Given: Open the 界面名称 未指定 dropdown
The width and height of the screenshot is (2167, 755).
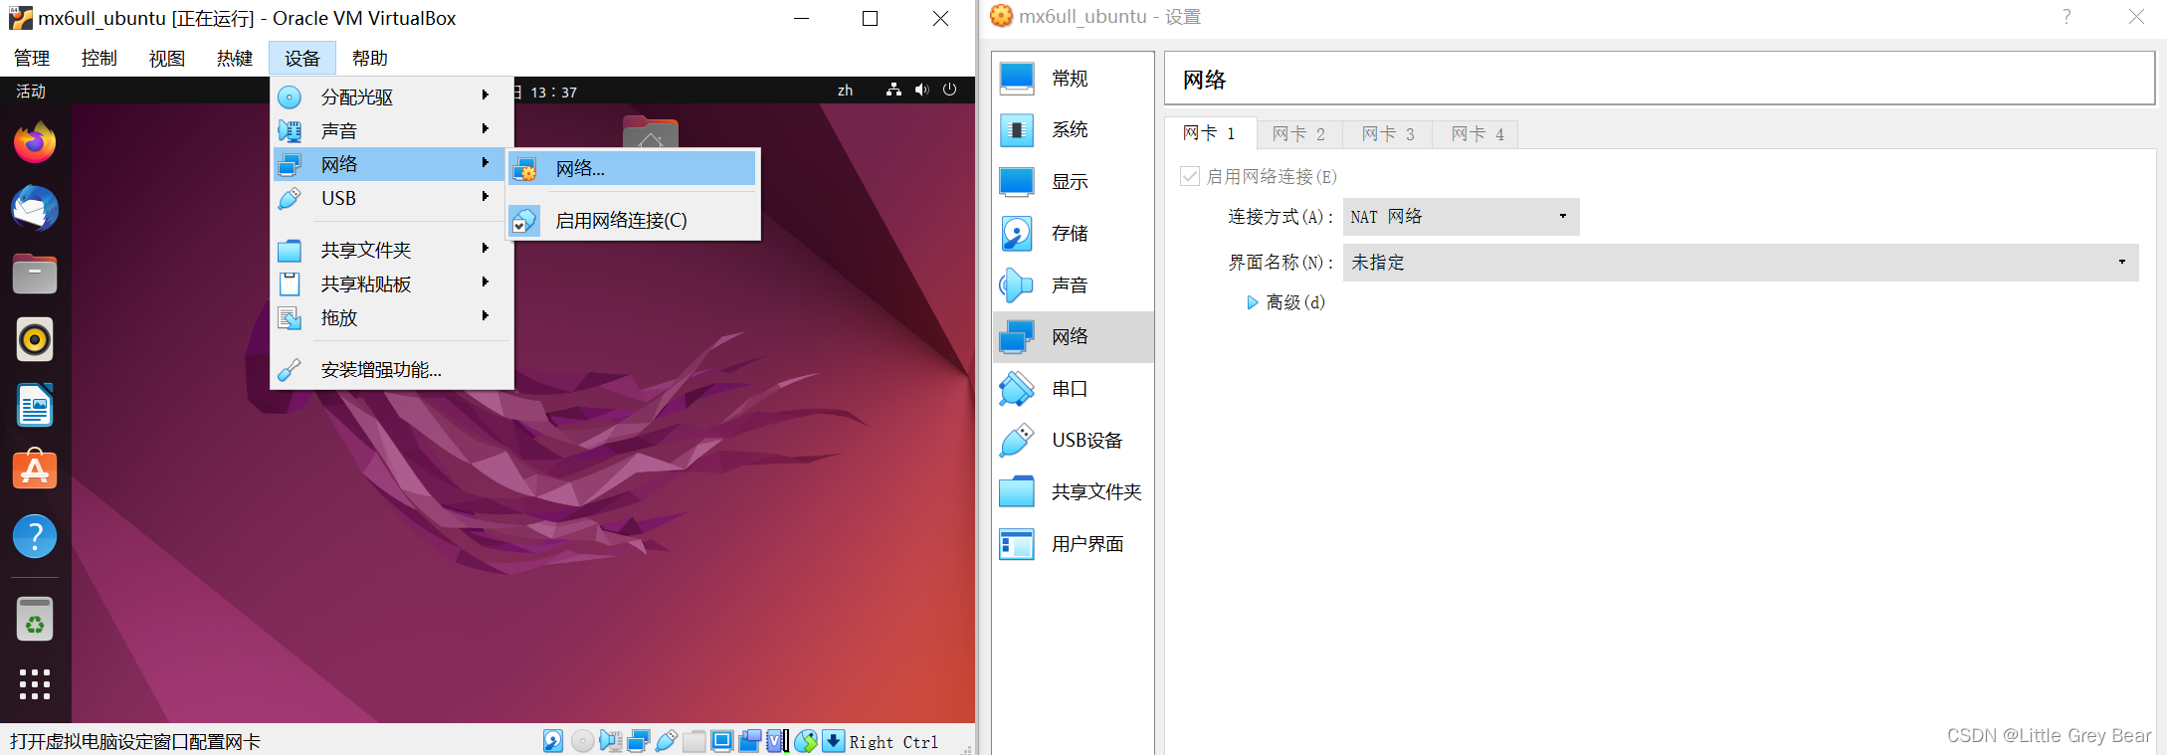Looking at the screenshot, I should pyautogui.click(x=1740, y=263).
